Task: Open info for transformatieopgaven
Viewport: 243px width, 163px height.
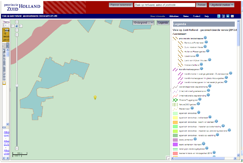Action: 201,68
